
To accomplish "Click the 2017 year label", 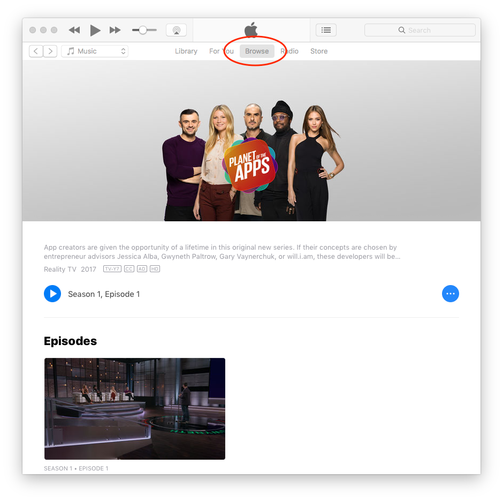I will pos(88,269).
